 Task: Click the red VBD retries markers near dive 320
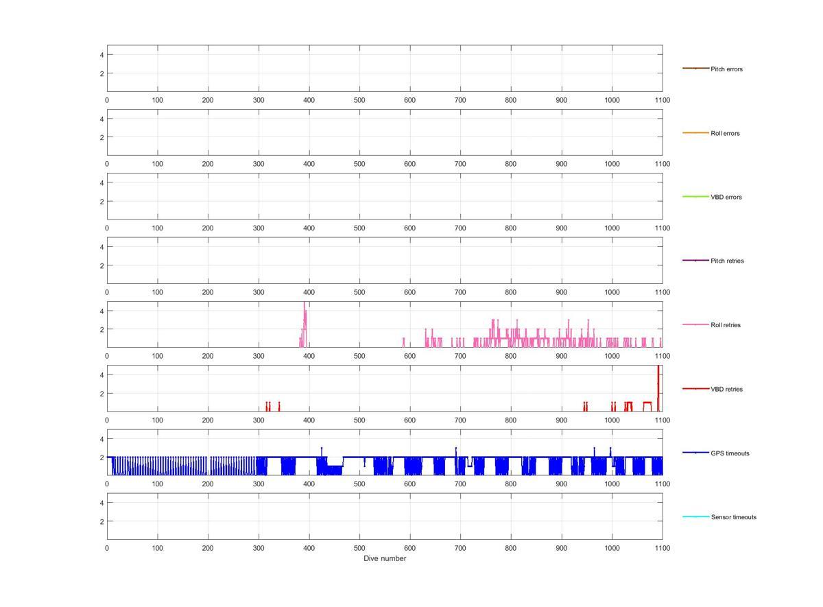click(x=268, y=406)
